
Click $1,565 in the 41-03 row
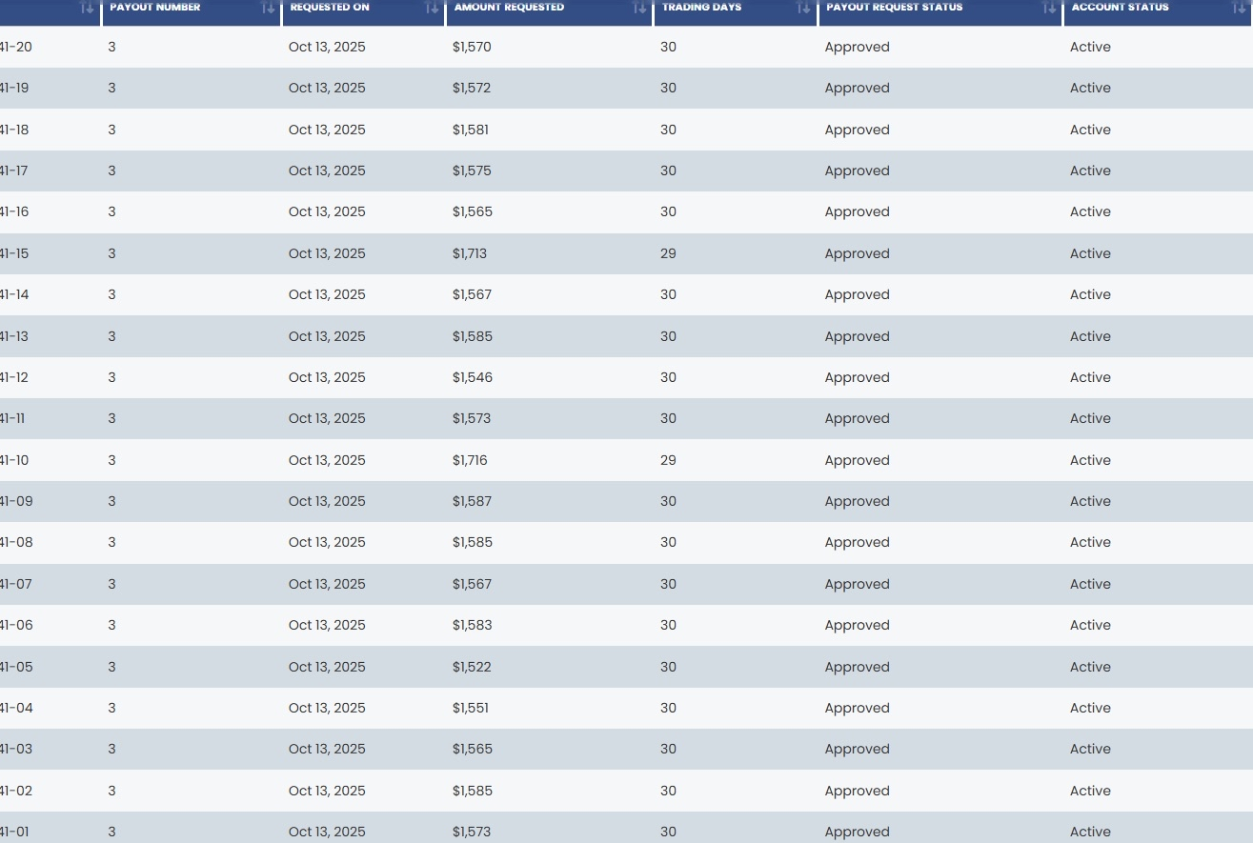click(473, 749)
